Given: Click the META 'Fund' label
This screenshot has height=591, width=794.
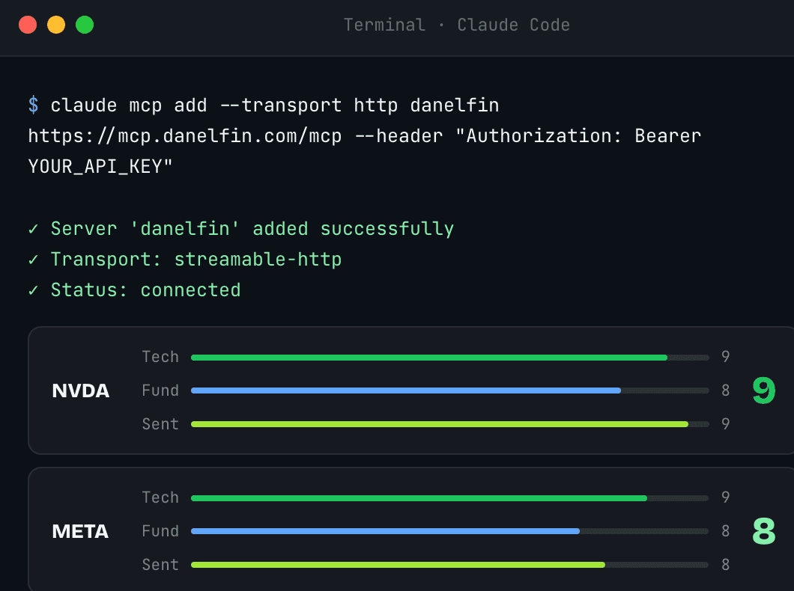Looking at the screenshot, I should tap(160, 531).
